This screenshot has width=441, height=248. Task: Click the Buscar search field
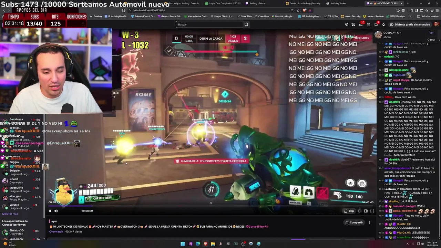209,24
